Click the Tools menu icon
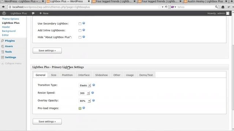Screen dimensions: 234x131 [3, 52]
